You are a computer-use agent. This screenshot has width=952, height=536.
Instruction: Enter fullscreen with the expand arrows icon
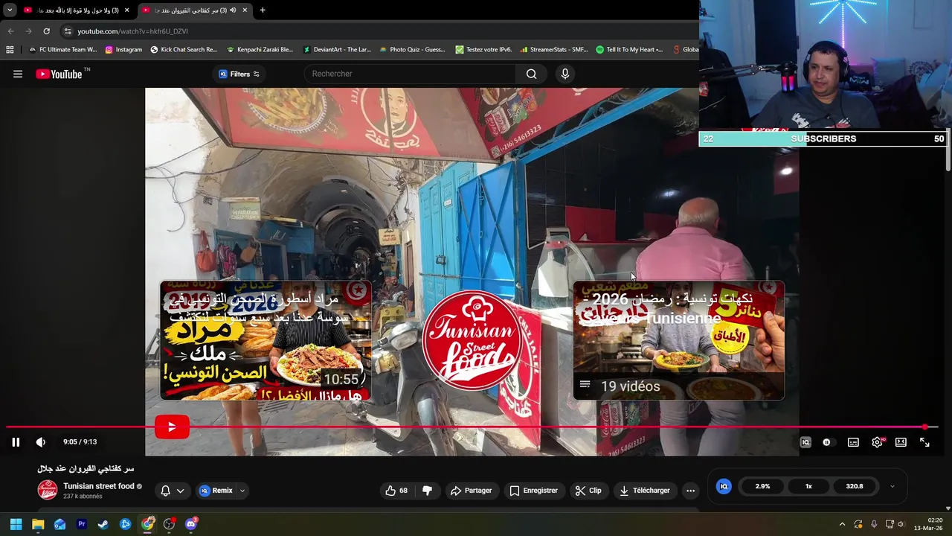[x=924, y=442]
